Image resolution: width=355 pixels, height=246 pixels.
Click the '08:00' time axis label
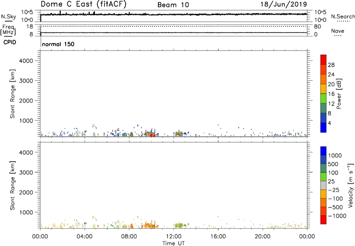click(129, 237)
